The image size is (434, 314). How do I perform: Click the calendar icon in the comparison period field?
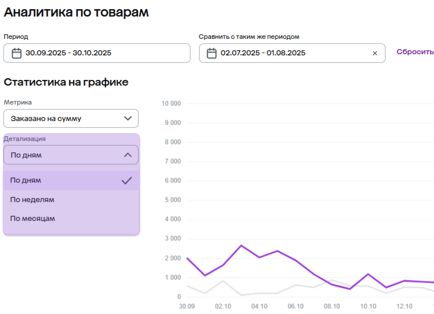[212, 53]
